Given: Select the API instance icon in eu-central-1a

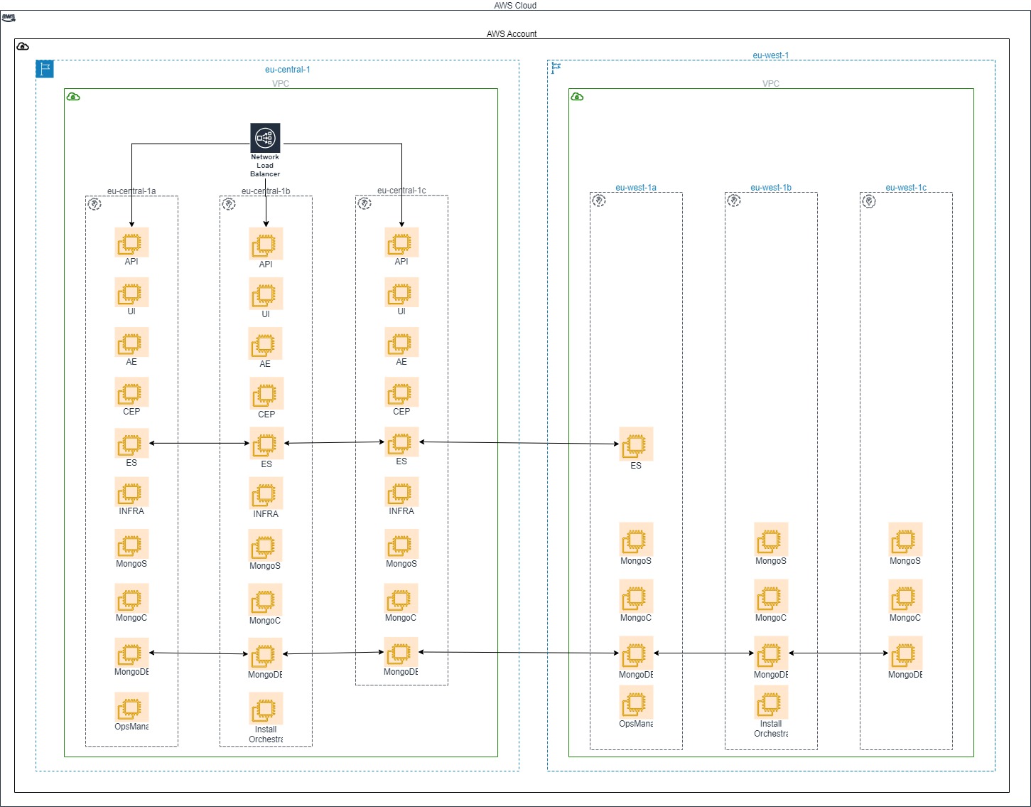Looking at the screenshot, I should 131,243.
